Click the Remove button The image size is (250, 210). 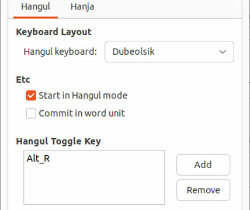pyautogui.click(x=203, y=190)
